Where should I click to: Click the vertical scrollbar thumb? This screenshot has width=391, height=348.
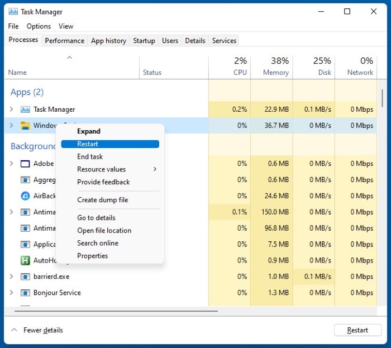click(382, 98)
